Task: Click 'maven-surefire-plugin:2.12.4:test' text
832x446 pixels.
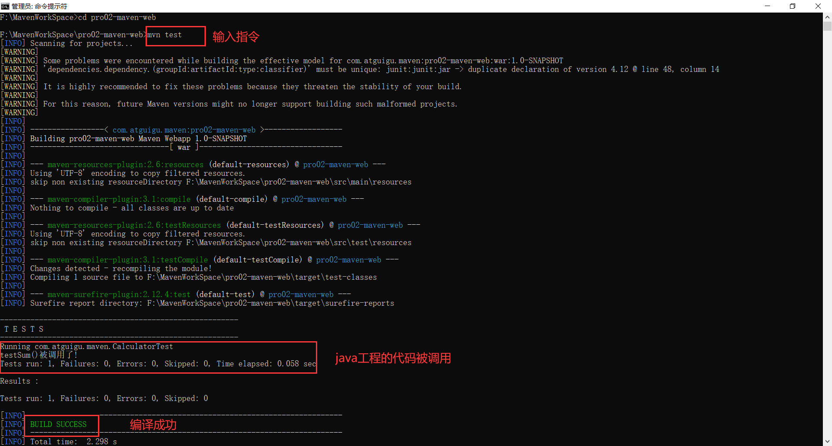Action: (x=119, y=294)
